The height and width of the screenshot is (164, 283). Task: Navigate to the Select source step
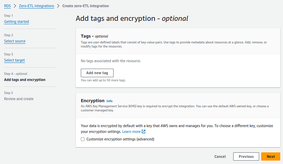[x=15, y=41]
